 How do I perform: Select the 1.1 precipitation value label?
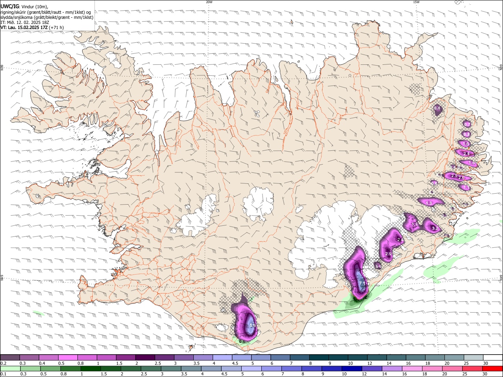coord(466,188)
